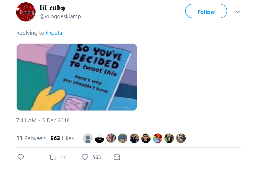This screenshot has width=256, height=171.
Task: Open the "So you've decided" meme image
Action: click(77, 77)
